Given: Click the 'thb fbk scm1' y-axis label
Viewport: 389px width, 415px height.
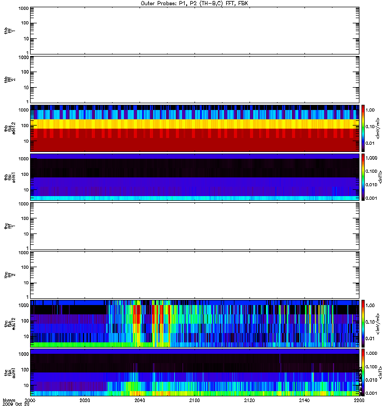Looking at the screenshot, I should pyautogui.click(x=9, y=177).
